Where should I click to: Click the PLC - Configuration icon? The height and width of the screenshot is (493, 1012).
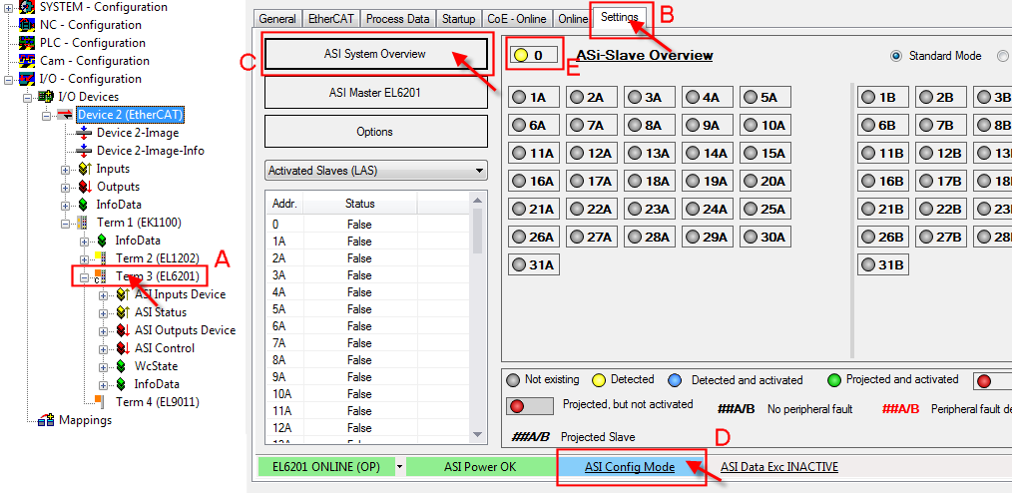[x=27, y=43]
